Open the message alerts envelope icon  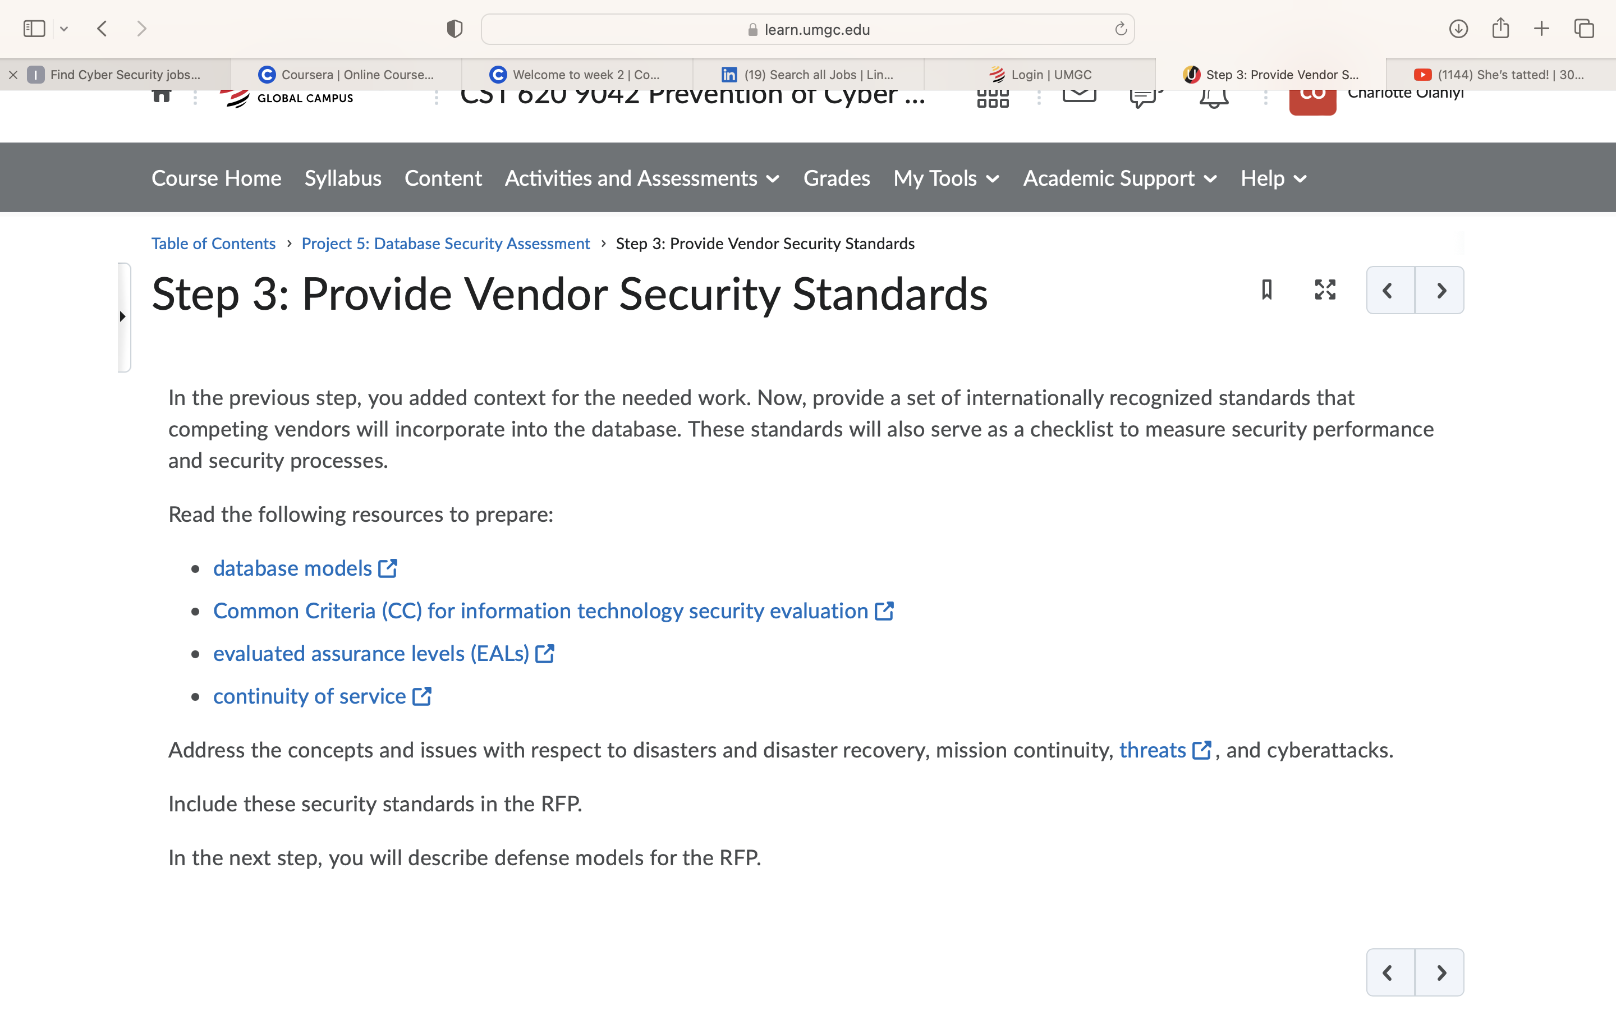1079,96
